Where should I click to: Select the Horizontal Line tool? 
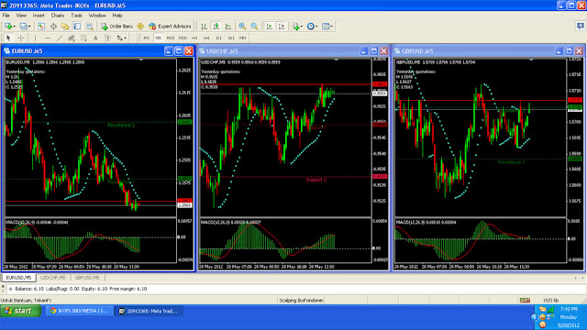47,38
